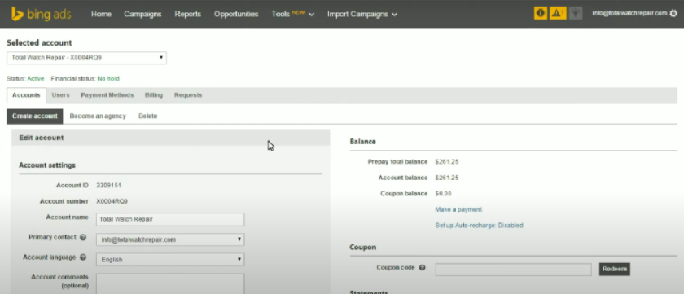
Task: Click Become an agency
Action: pyautogui.click(x=98, y=116)
